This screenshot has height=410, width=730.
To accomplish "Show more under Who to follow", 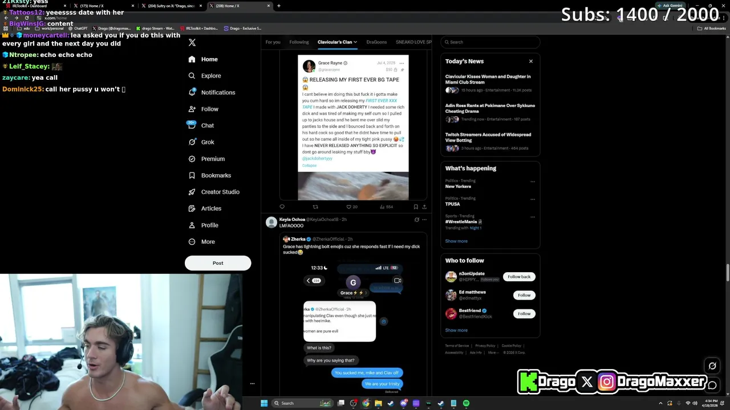I will click(x=456, y=330).
